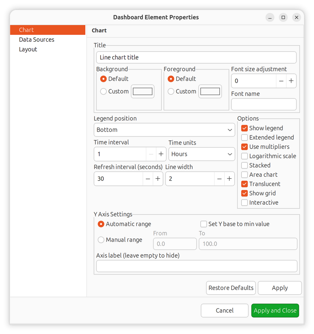Turn on Set Y base to min value
Viewport: 314px width, 334px height.
pos(204,224)
